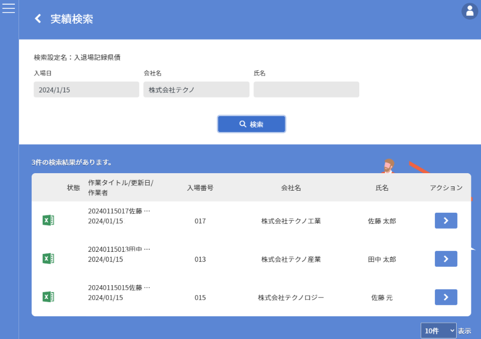This screenshot has width=481, height=339.
Task: Open the user profile icon
Action: (469, 11)
